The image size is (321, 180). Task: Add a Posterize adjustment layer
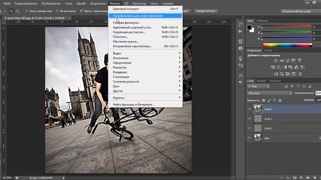click(282, 74)
